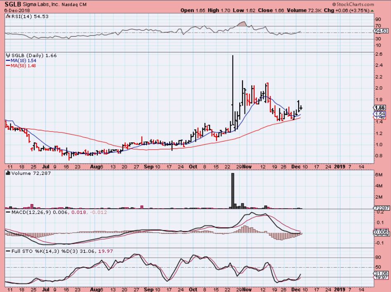Click the Nasdaq CM exchange label
Screen dimensions: 391x292
(74, 4)
